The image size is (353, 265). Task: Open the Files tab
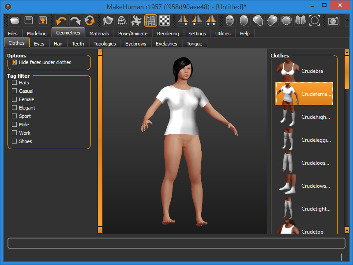13,34
